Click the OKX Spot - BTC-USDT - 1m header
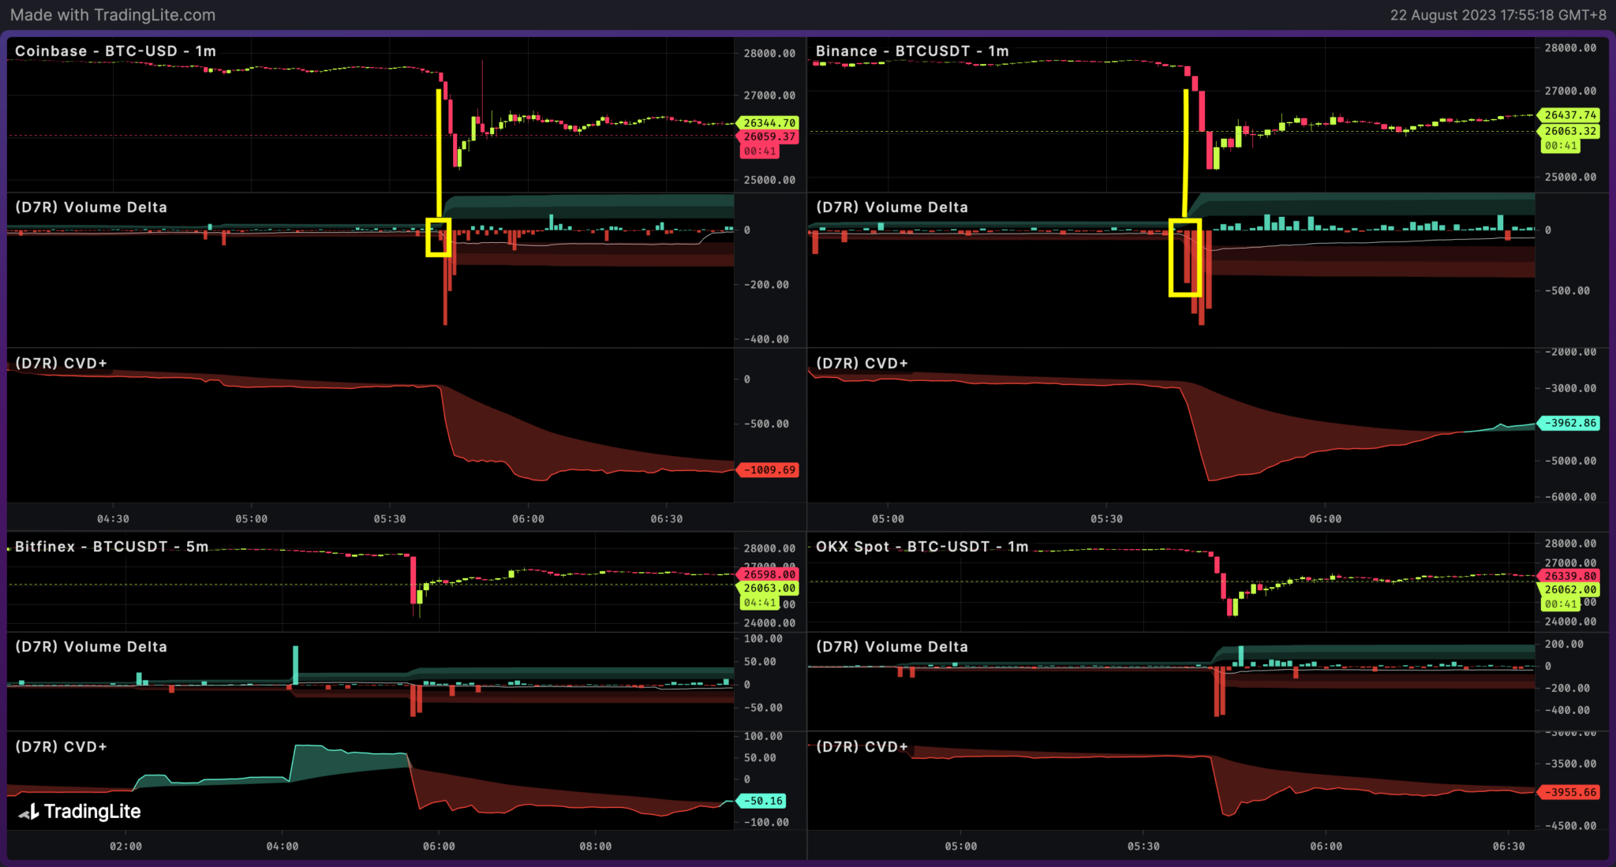 click(922, 546)
